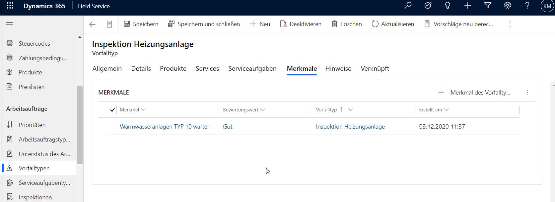The width and height of the screenshot is (555, 202).
Task: Open advanced find filter icon
Action: (x=488, y=6)
